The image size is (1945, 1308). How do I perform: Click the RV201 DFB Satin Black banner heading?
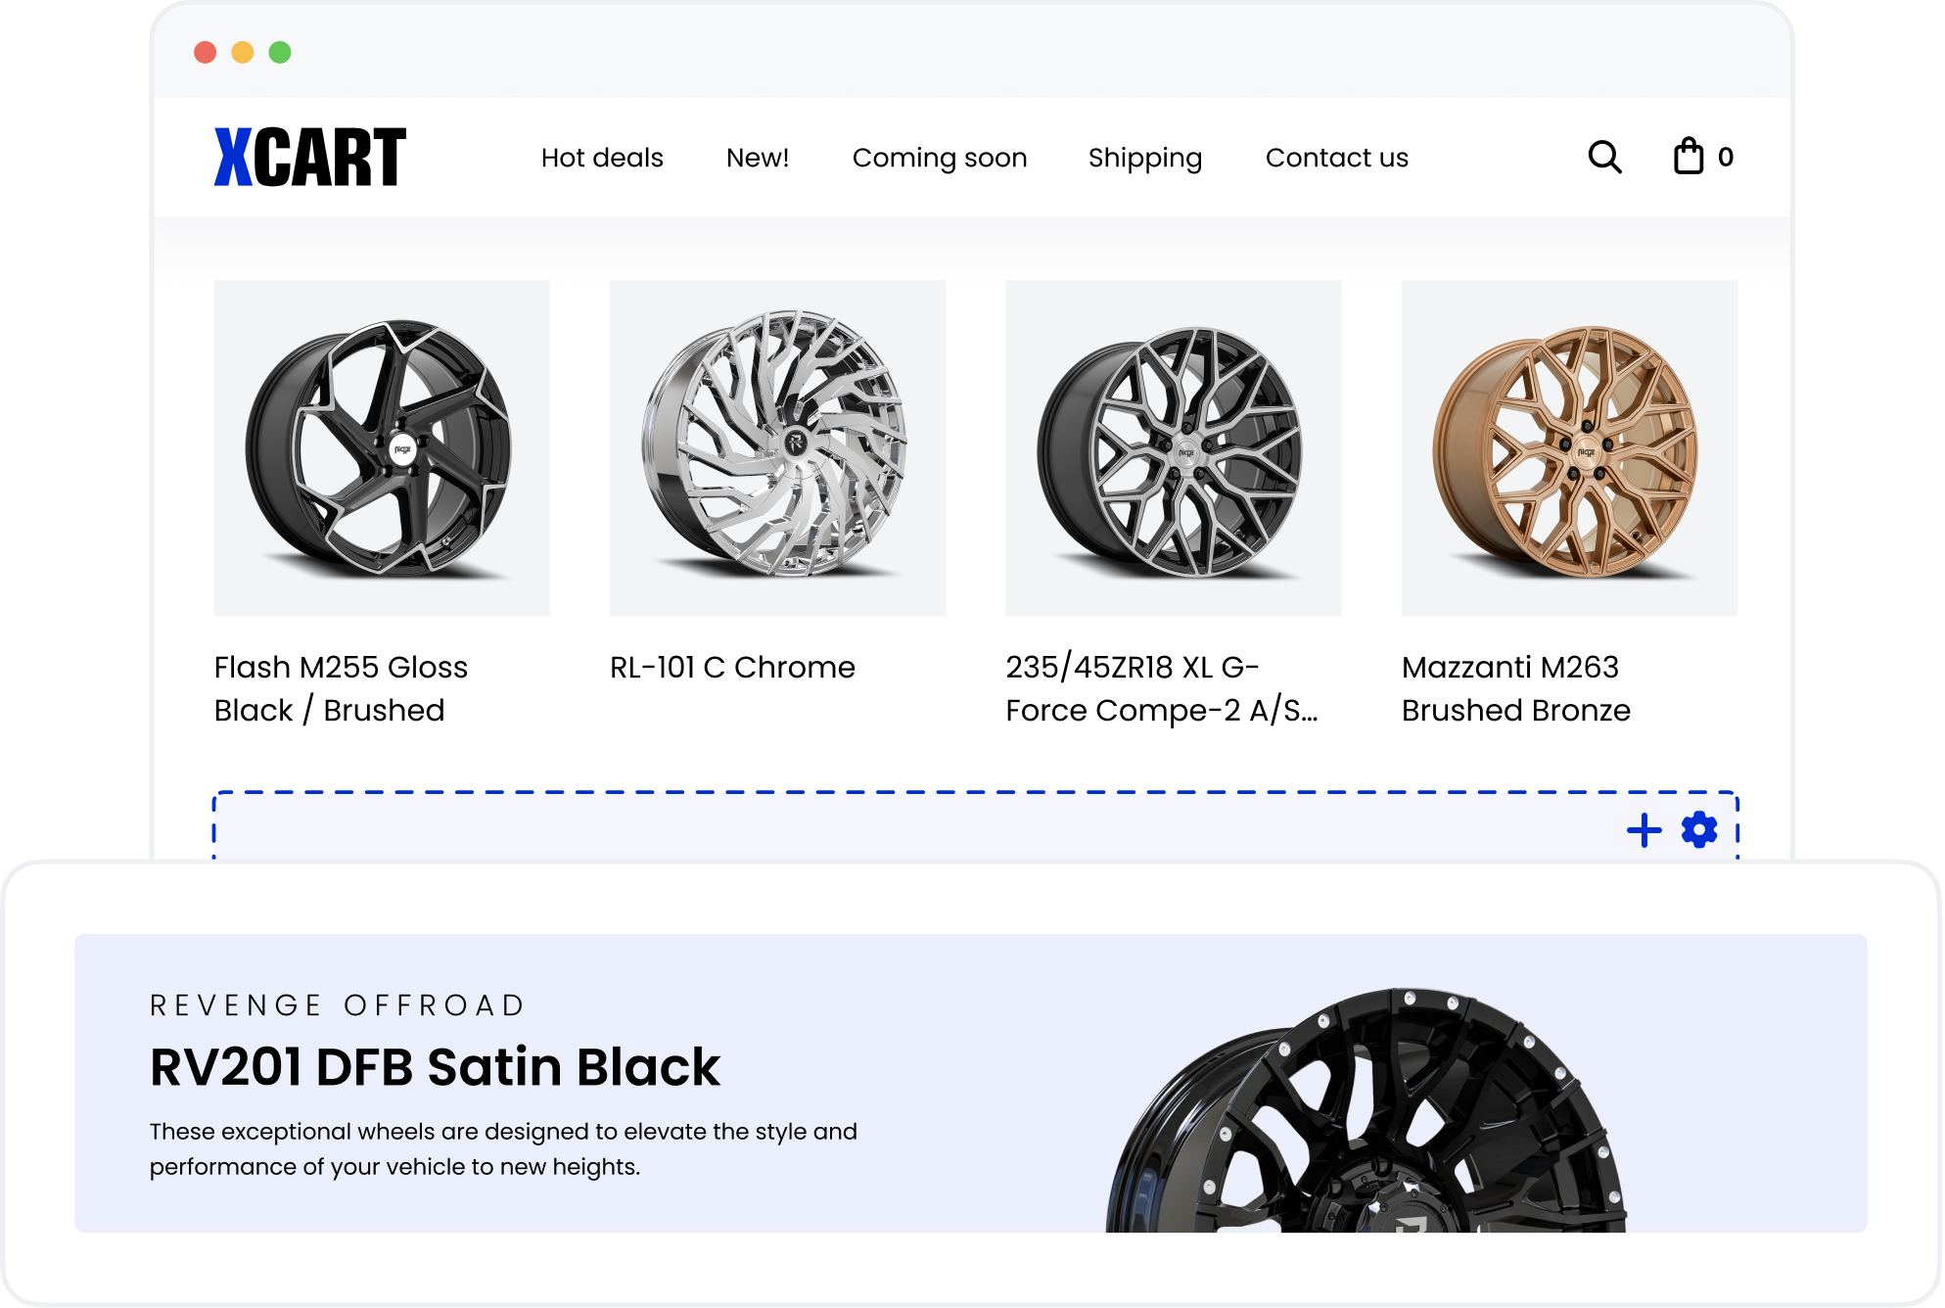point(435,1067)
